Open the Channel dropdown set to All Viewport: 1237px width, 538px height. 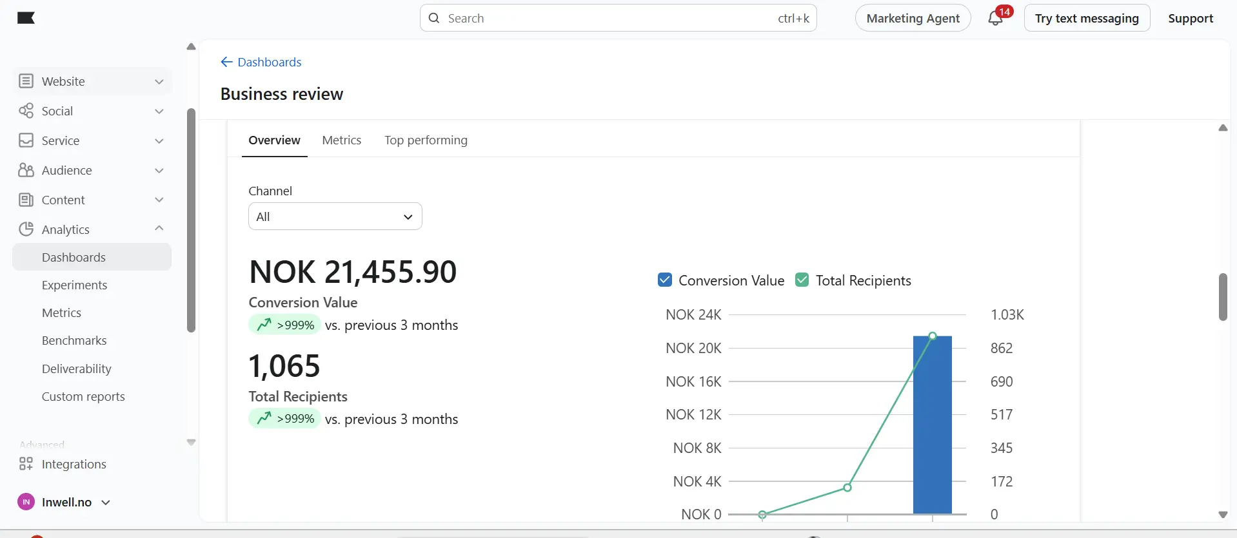coord(335,216)
